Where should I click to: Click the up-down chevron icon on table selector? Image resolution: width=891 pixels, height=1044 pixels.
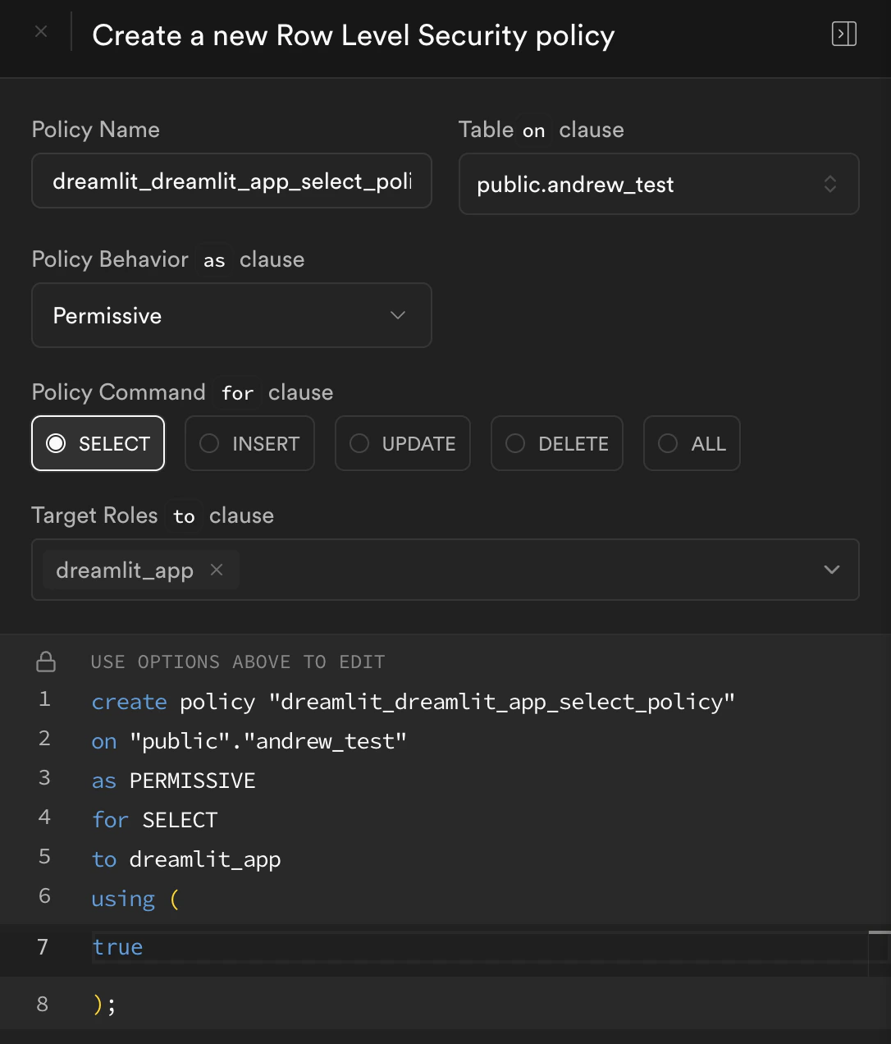point(830,185)
